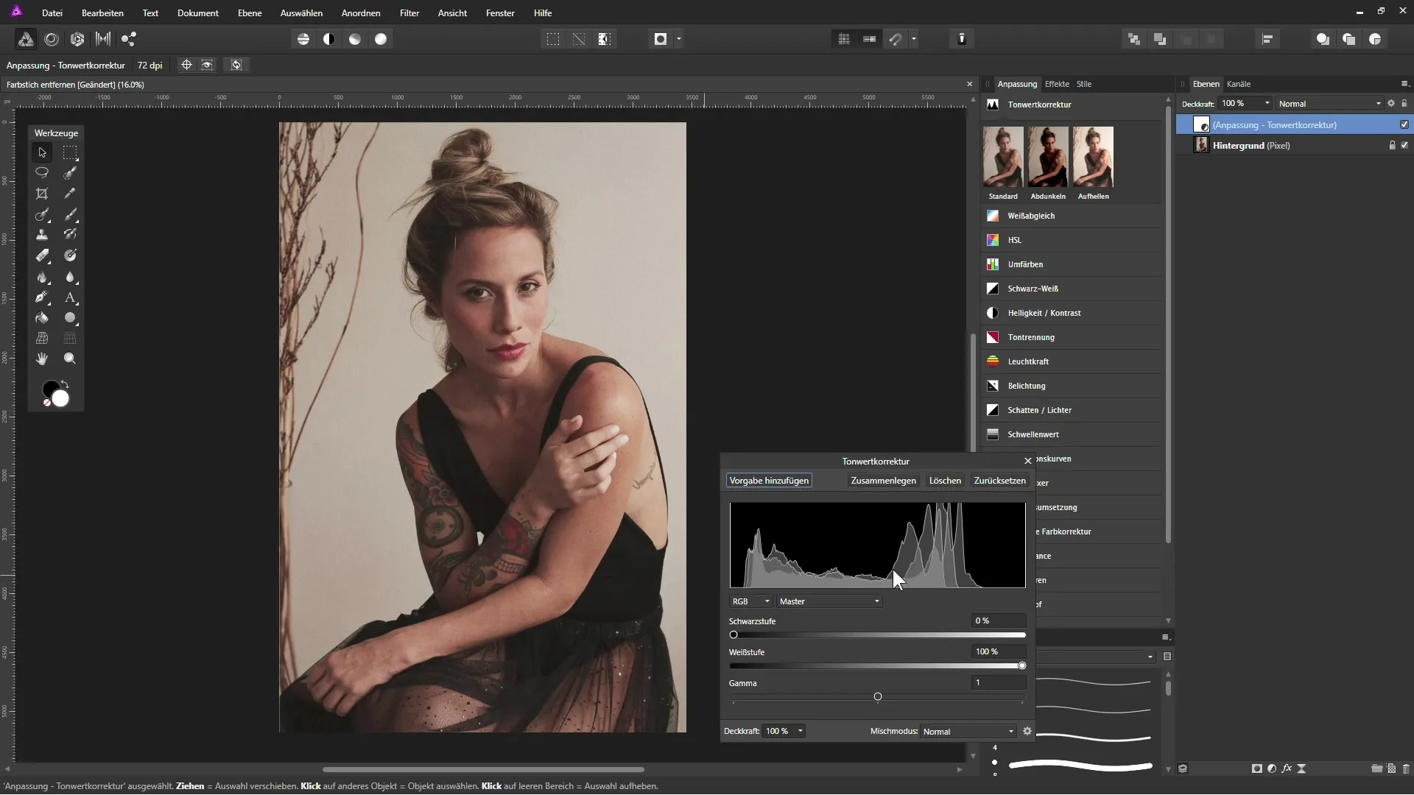Apply auto white balance from toolbar
The height and width of the screenshot is (795, 1414).
click(x=381, y=39)
